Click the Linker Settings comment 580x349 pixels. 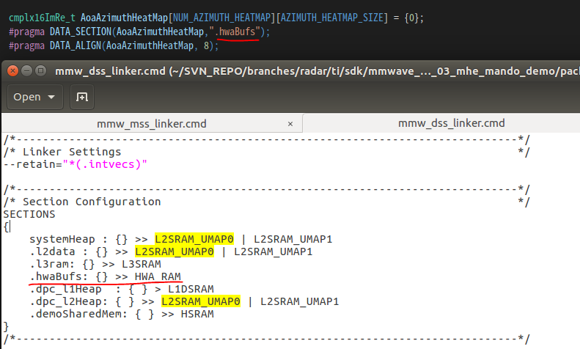72,152
